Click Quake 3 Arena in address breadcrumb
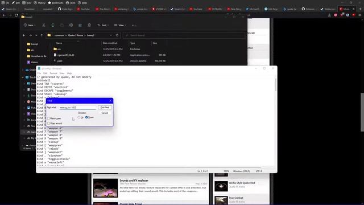 pos(76,35)
